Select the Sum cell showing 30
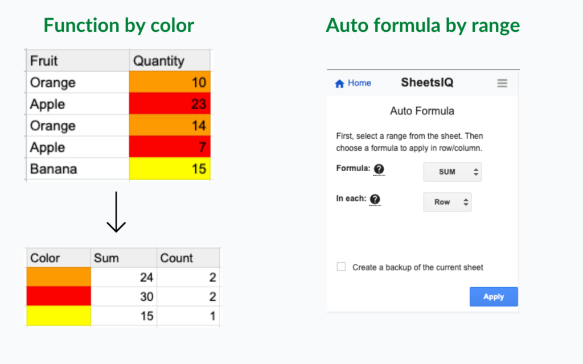Viewport: 583px width, 364px height. [124, 296]
